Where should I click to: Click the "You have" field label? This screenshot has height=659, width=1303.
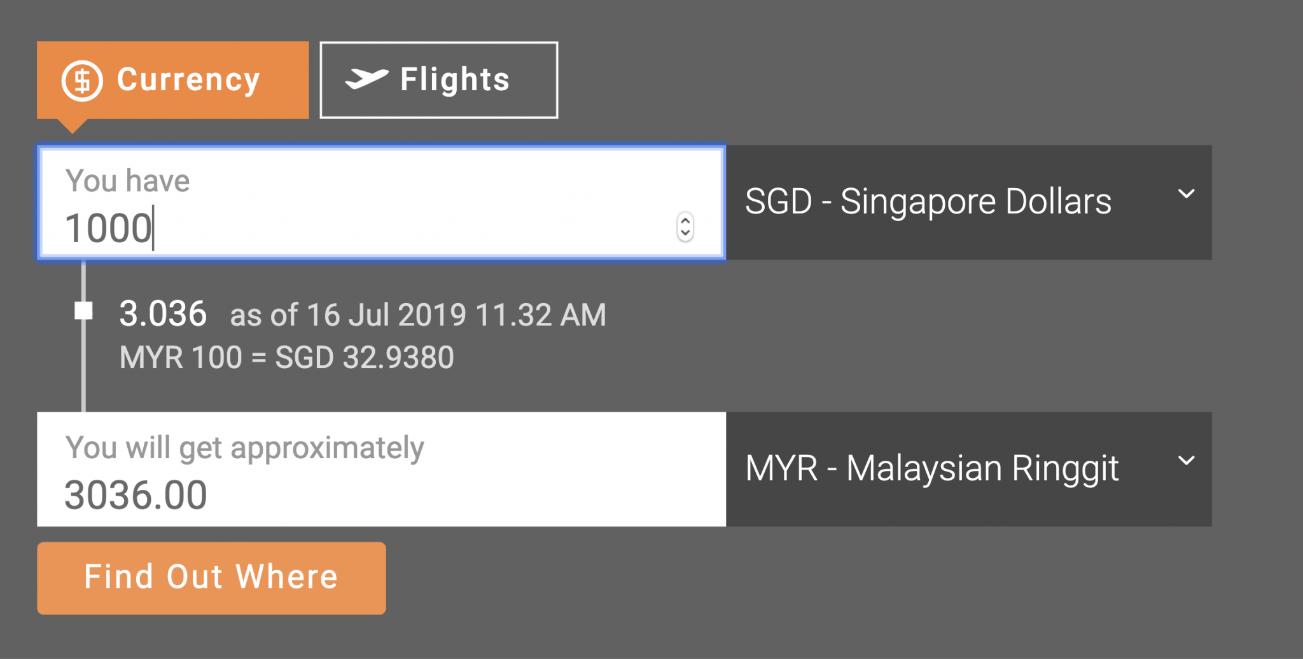point(127,180)
